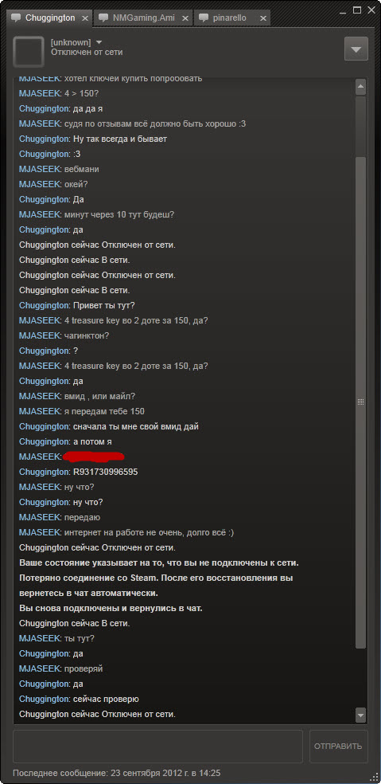
Task: Click the ОТПРАВИТЬ send button
Action: tap(339, 747)
